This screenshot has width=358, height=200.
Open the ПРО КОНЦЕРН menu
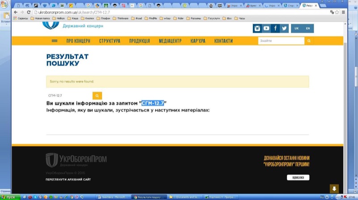pyautogui.click(x=78, y=41)
